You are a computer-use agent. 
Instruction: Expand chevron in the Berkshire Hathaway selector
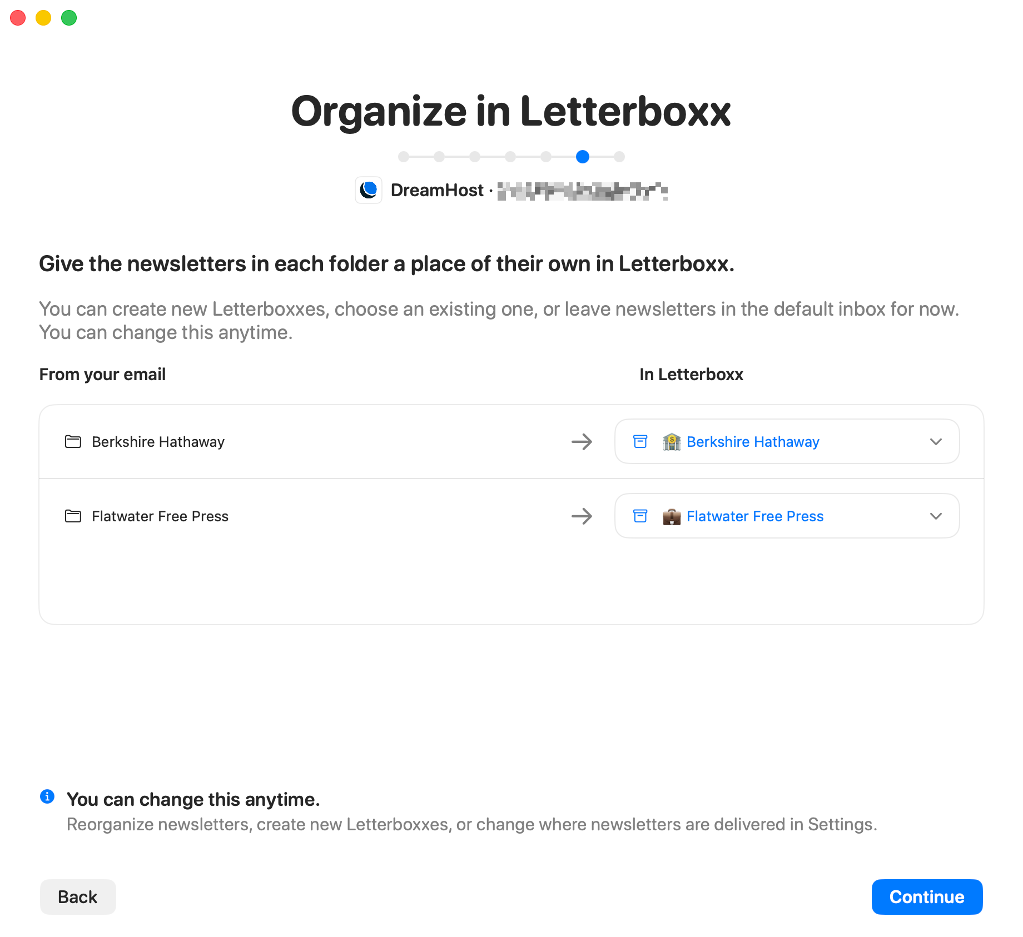936,442
